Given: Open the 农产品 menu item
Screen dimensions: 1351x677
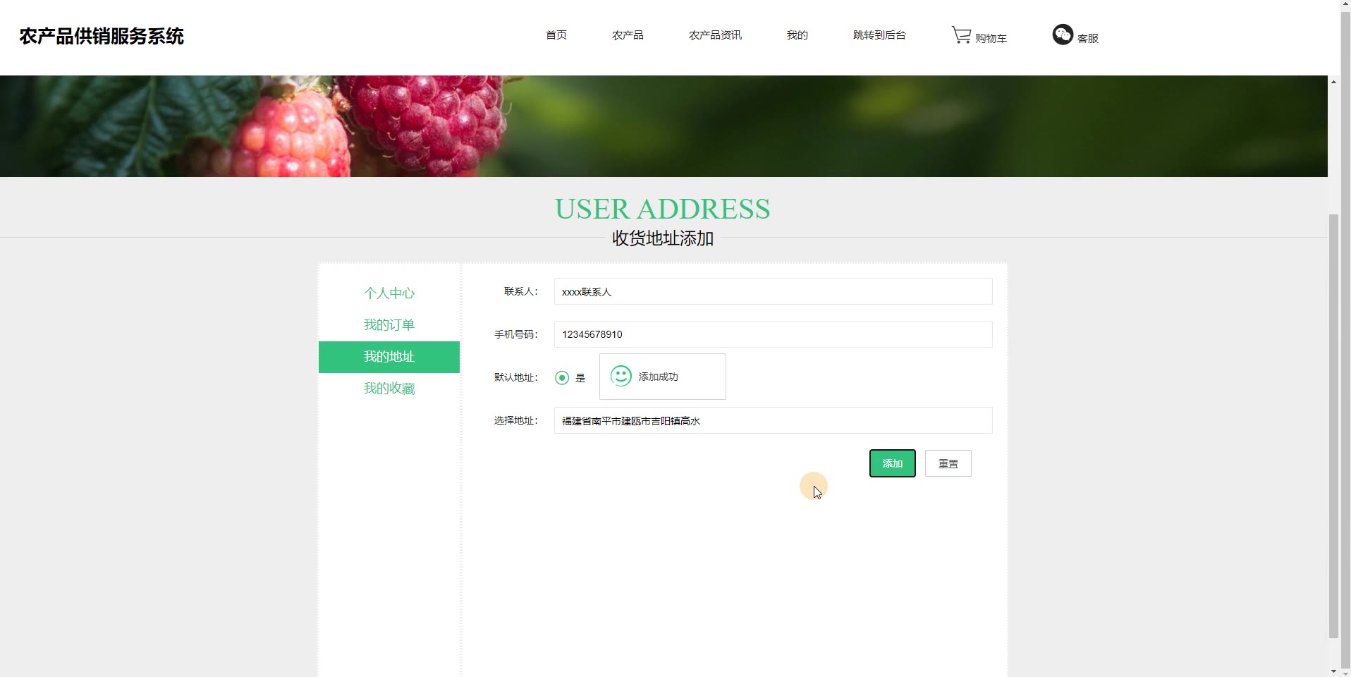Looking at the screenshot, I should (x=628, y=35).
